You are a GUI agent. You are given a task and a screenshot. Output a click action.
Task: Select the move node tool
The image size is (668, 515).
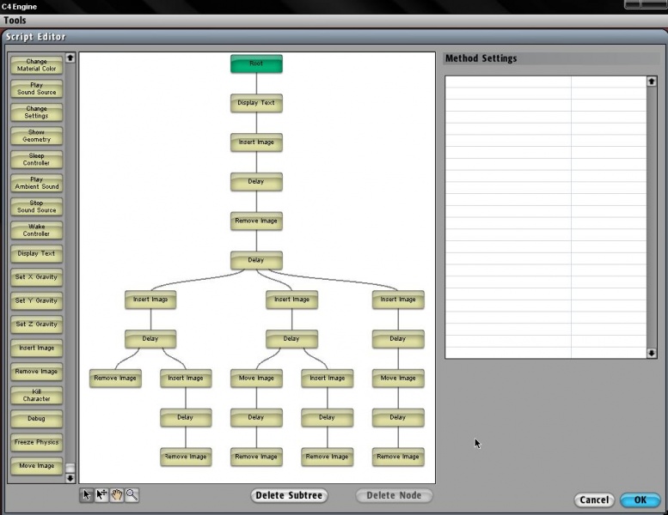(x=101, y=495)
